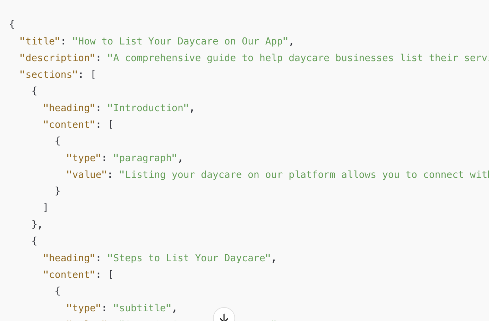489x321 pixels.
Task: Click the "subtitle" type value
Action: [142, 308]
